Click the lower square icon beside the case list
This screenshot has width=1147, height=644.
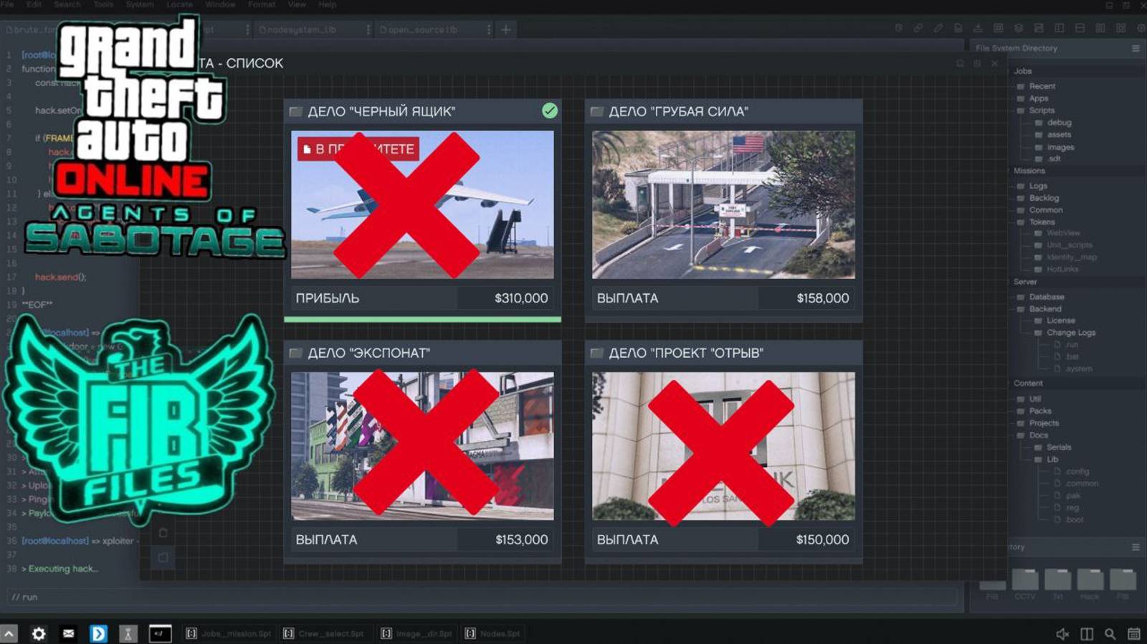pos(163,558)
